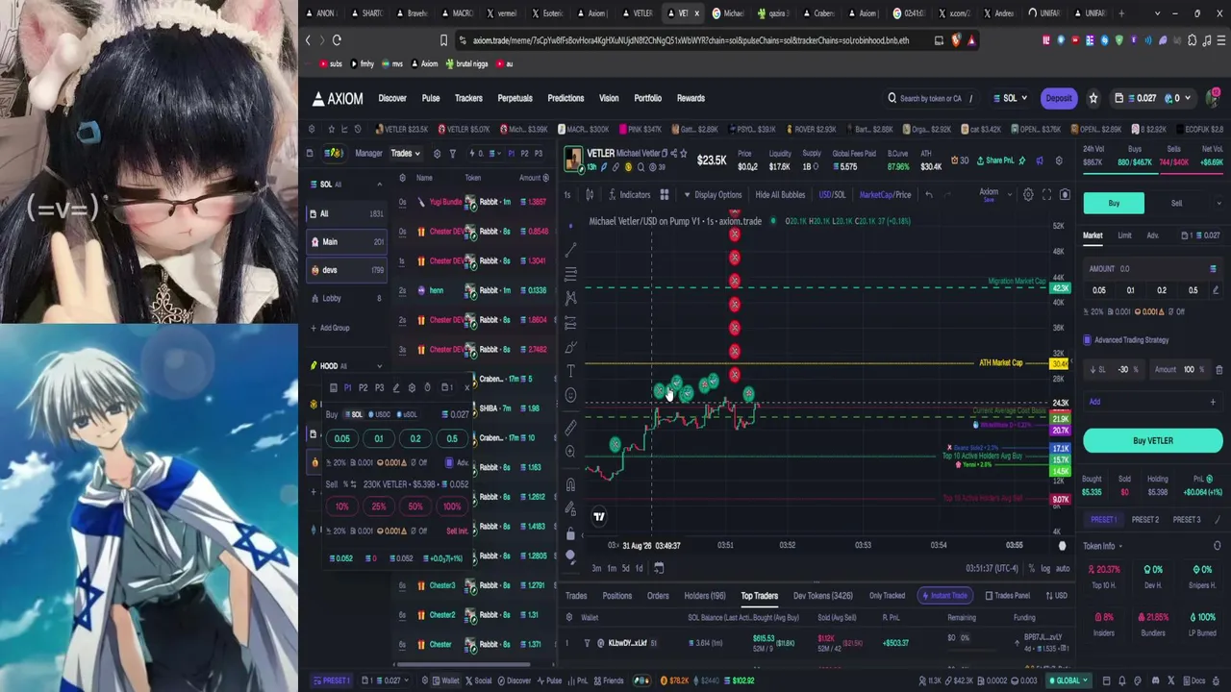Viewport: 1231px width, 692px height.
Task: Open the Trades dropdown in Trackers panel
Action: (x=405, y=154)
